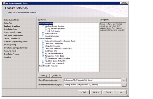The image size is (153, 99).
Task: Click the Unselect All button
Action: coord(56,76)
